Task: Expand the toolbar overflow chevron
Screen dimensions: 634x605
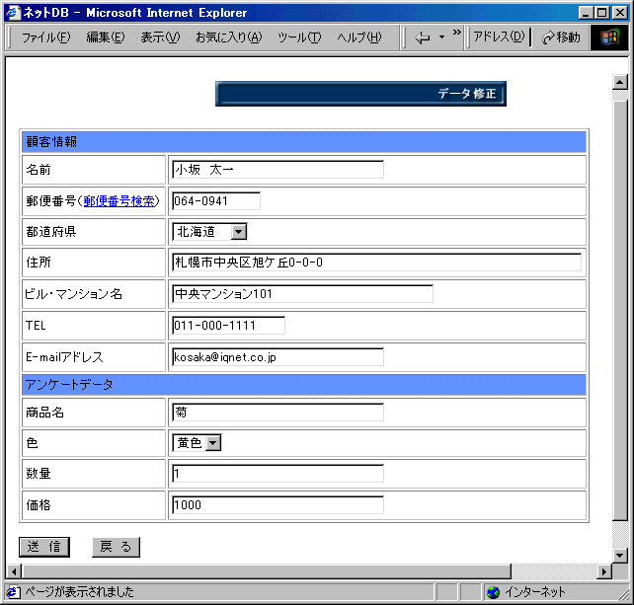Action: click(457, 32)
